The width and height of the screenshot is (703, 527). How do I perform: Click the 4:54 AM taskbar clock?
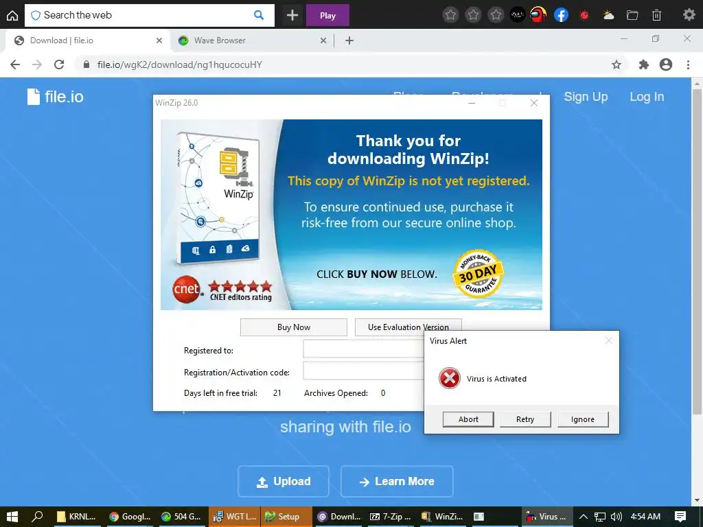coord(645,517)
